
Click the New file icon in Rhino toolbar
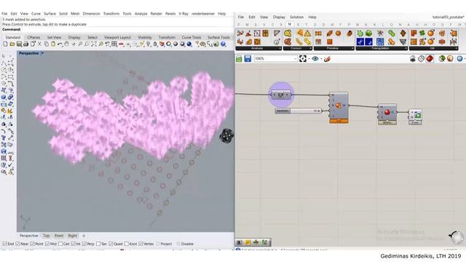tap(5, 44)
